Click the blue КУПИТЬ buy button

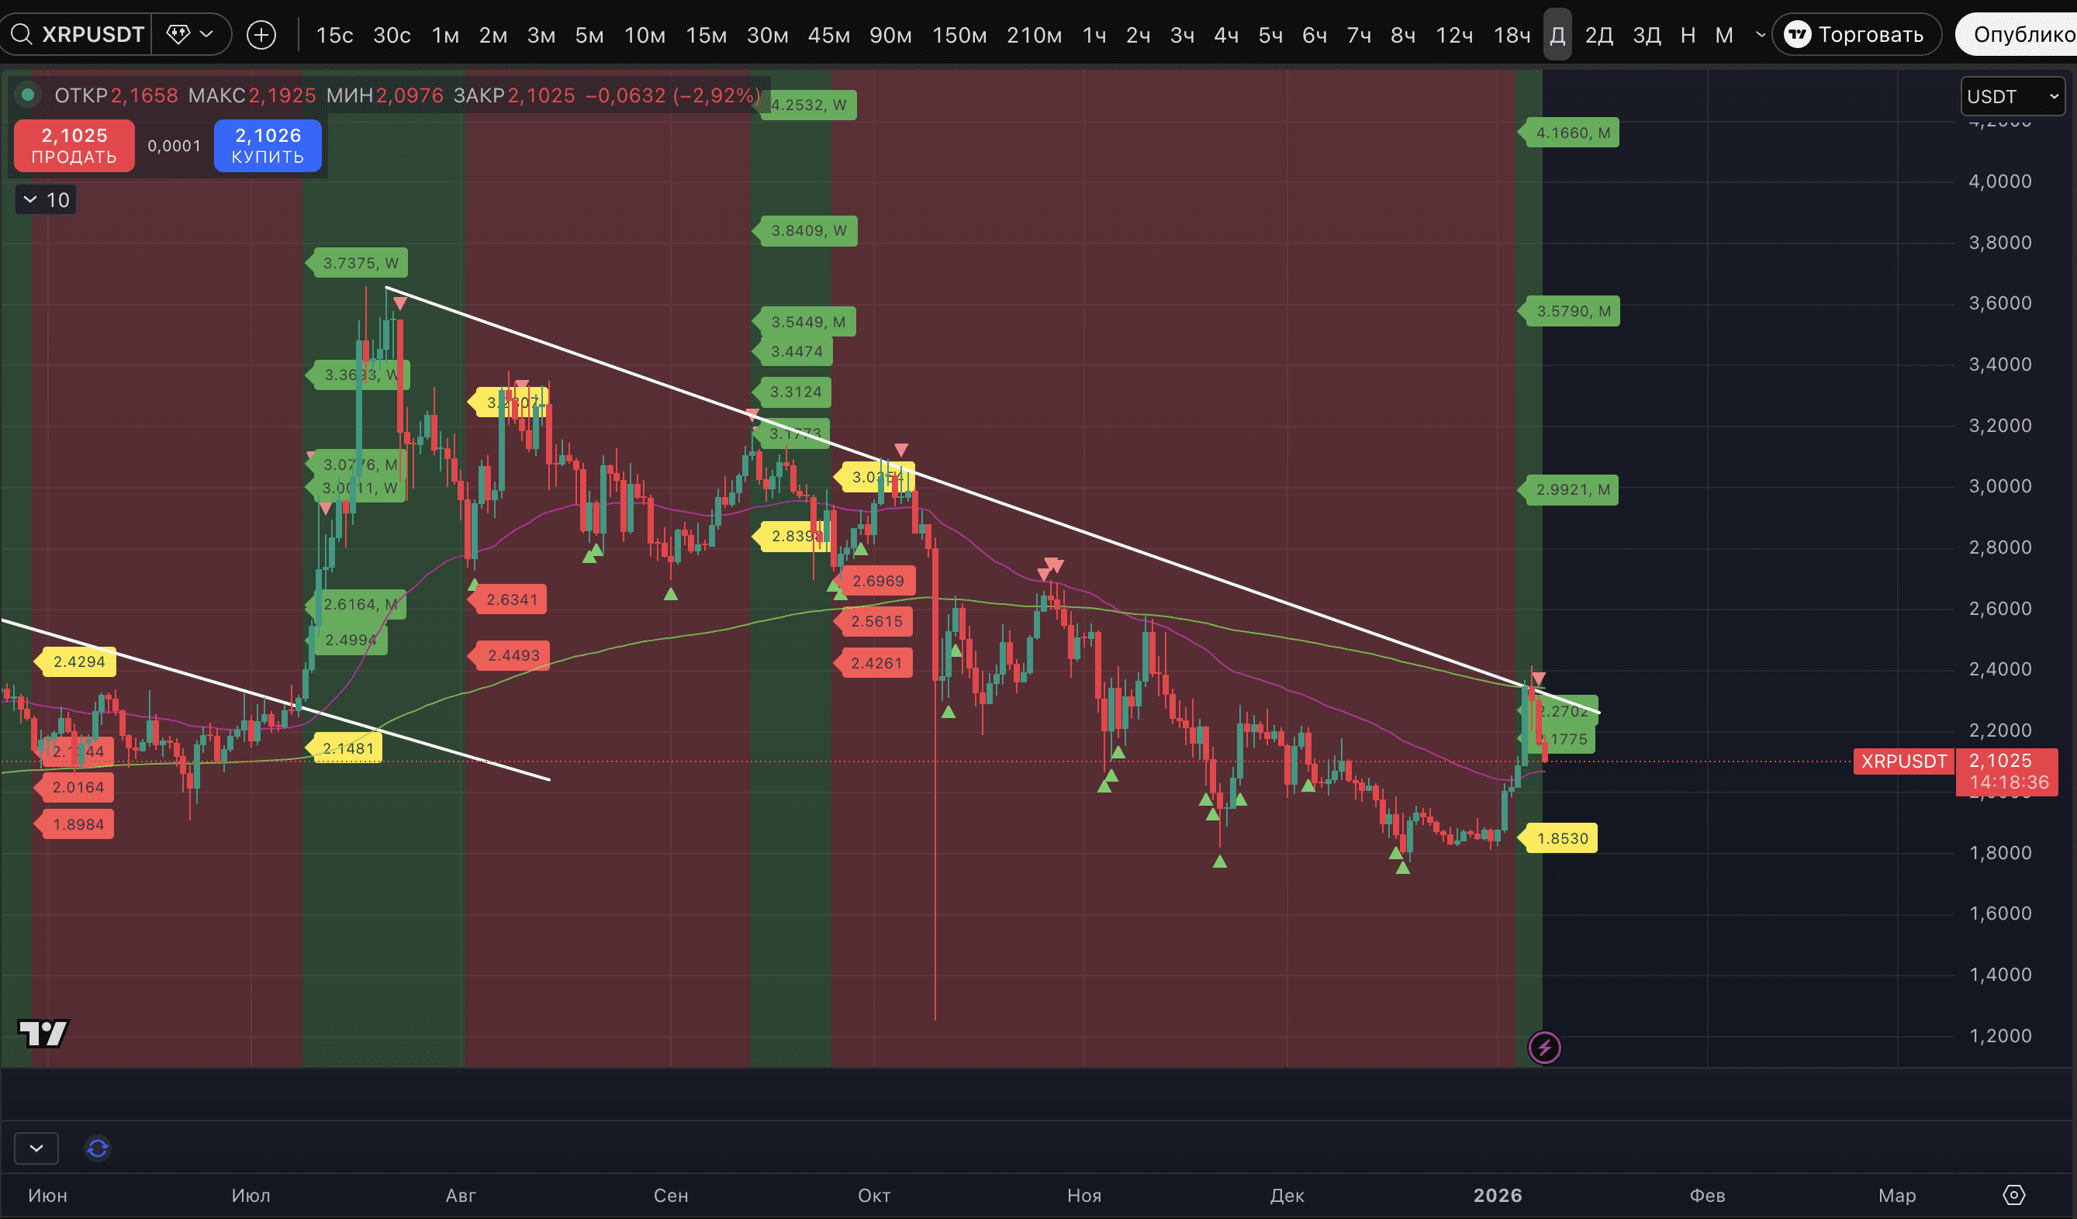[268, 145]
